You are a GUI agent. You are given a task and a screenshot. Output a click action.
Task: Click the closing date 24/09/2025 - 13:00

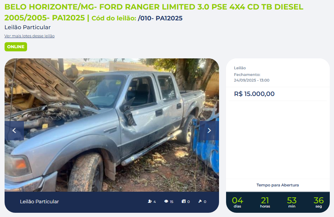click(252, 80)
